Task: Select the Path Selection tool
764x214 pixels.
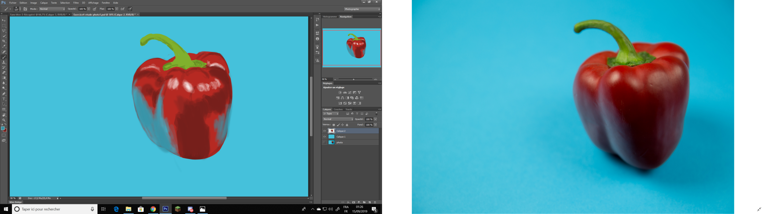Action: (4, 104)
